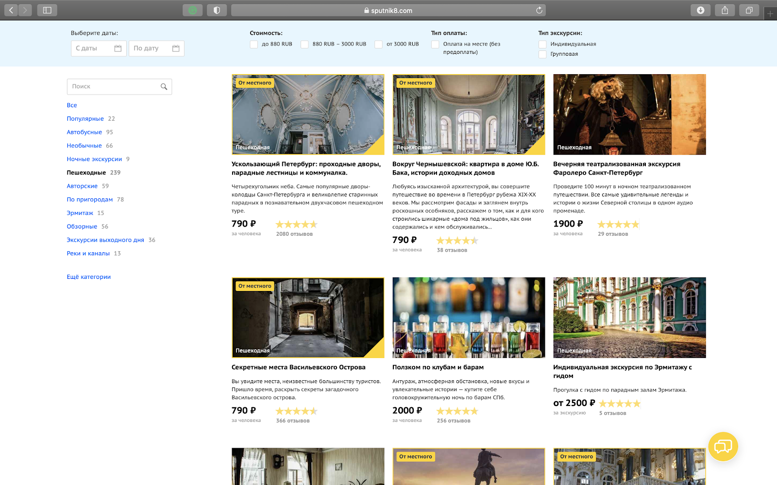The image size is (777, 485).
Task: Open the bar crawl tour photo
Action: pos(469,318)
